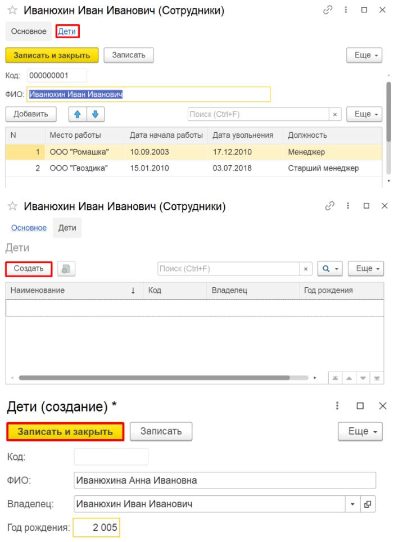The image size is (394, 542).
Task: Create a new child with Создать
Action: click(x=29, y=269)
